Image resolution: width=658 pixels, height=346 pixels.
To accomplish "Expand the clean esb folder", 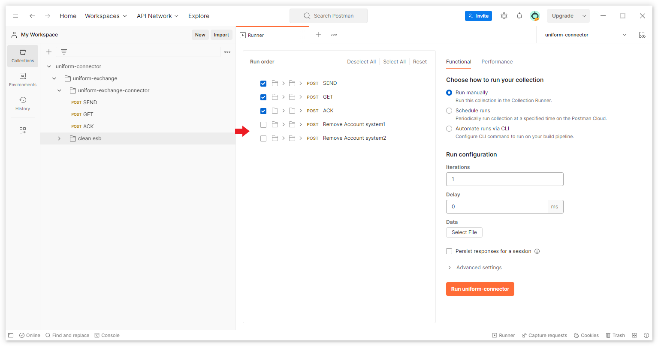I will (x=59, y=138).
